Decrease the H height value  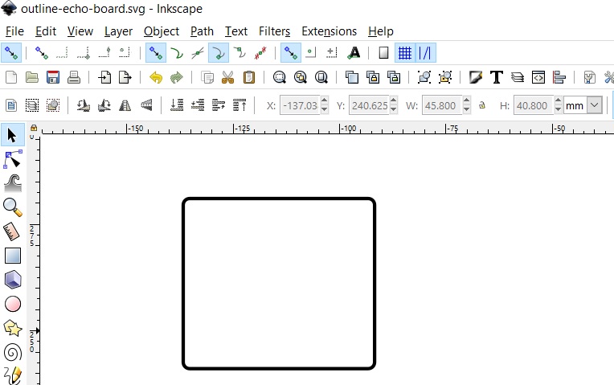pos(558,110)
